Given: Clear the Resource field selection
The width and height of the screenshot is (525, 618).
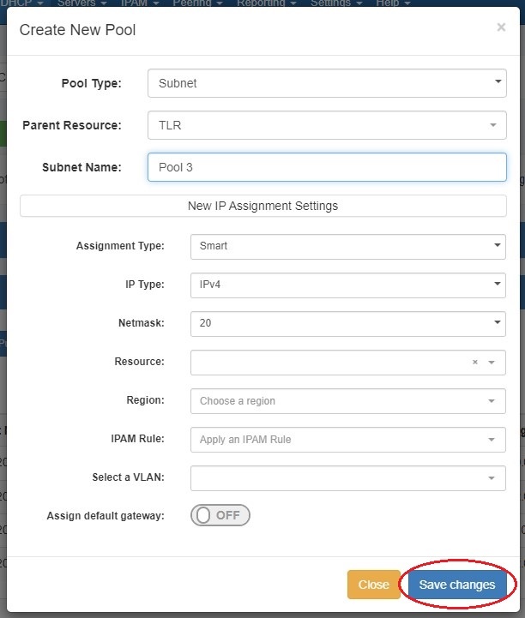Looking at the screenshot, I should point(475,363).
